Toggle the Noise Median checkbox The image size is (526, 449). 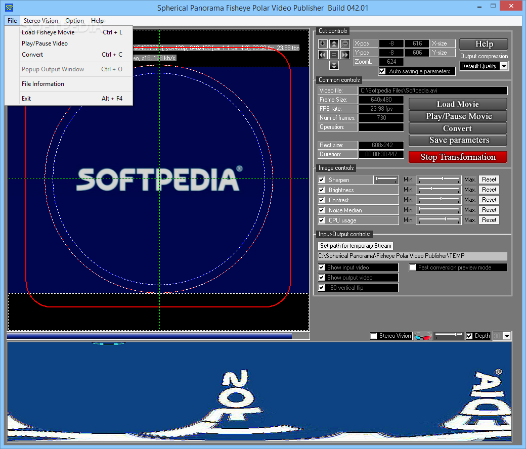pos(321,210)
